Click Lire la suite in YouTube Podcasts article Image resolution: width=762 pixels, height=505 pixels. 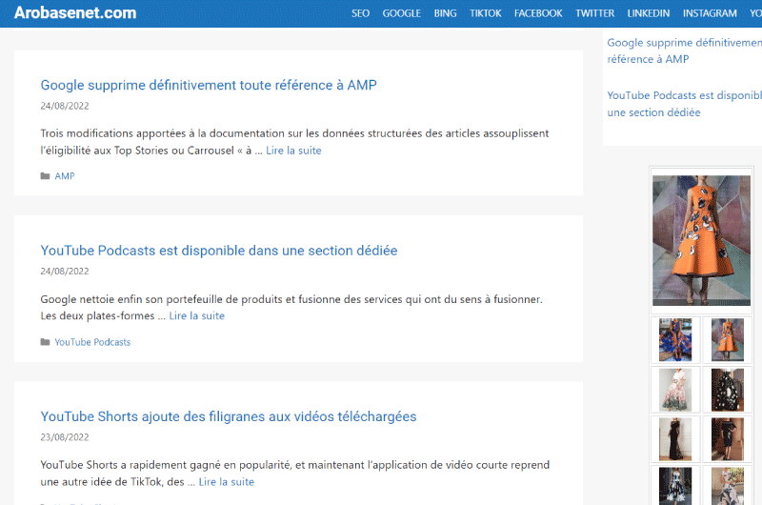point(197,316)
